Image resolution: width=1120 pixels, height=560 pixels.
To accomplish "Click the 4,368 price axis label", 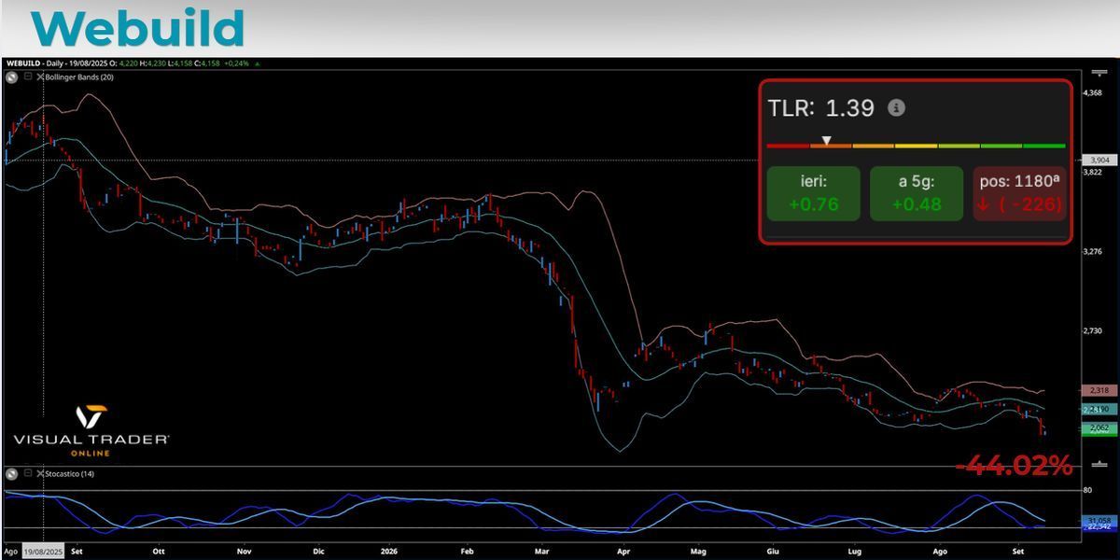I will tap(1092, 92).
